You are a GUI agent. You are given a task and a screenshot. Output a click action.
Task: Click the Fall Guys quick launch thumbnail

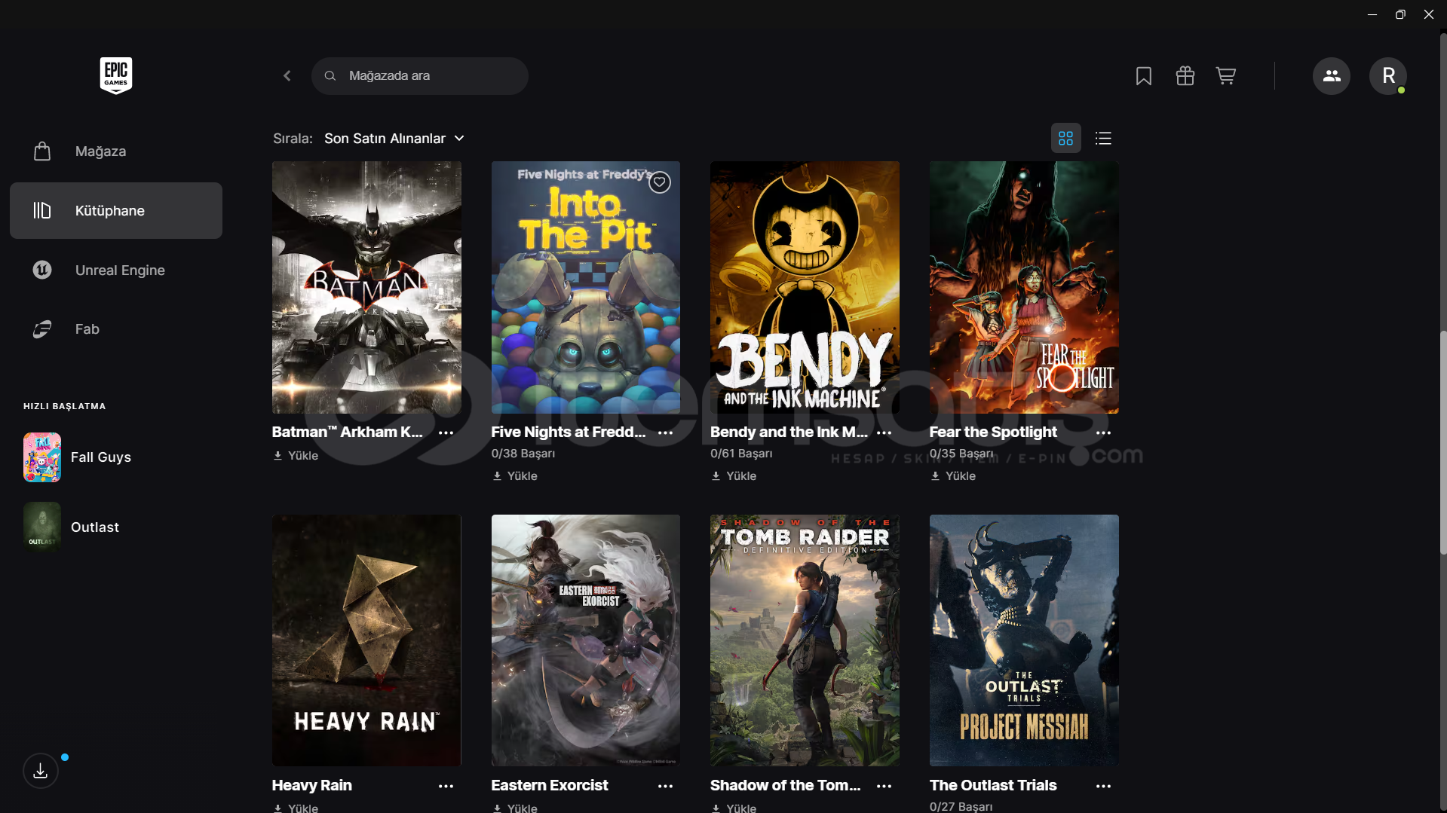pyautogui.click(x=42, y=457)
